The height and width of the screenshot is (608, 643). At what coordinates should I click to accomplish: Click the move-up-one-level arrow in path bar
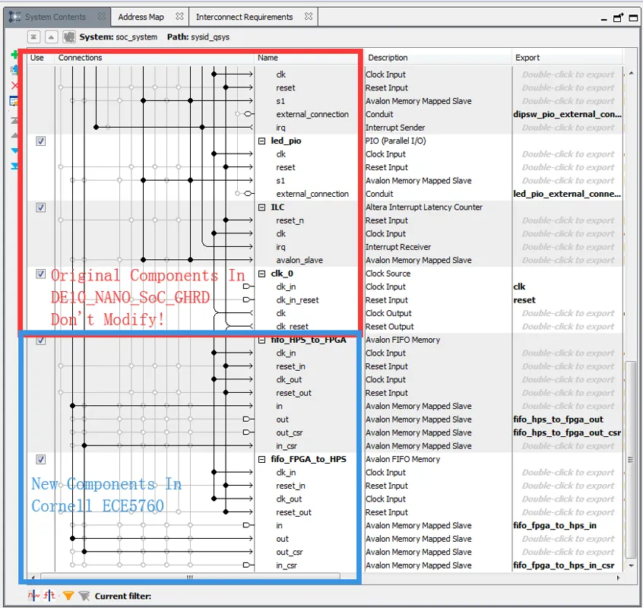[51, 36]
